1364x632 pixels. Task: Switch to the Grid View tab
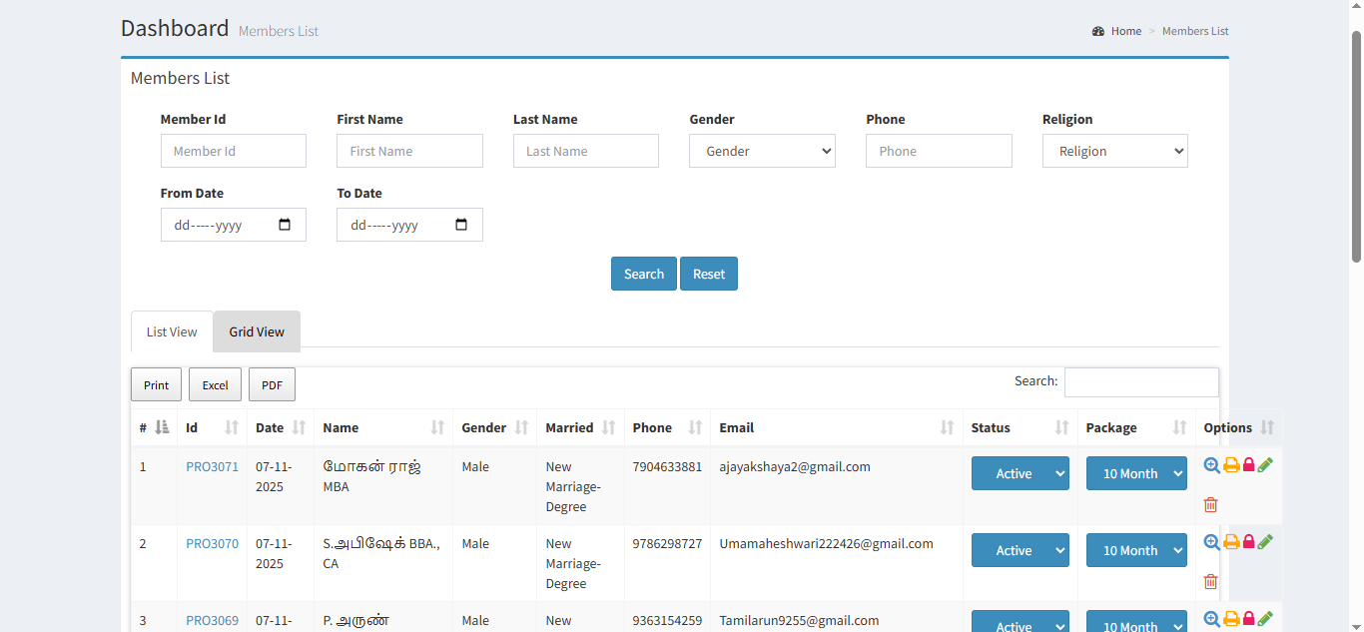click(257, 331)
